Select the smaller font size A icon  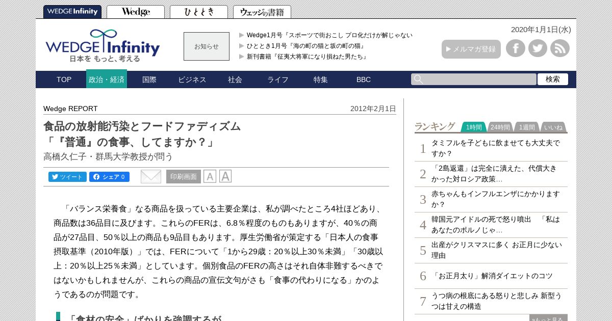[x=210, y=177]
